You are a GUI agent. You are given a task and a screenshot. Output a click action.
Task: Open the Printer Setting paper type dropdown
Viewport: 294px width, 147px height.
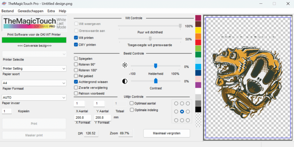(x=34, y=69)
